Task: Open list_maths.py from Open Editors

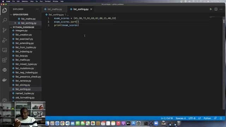Action: 28,19
